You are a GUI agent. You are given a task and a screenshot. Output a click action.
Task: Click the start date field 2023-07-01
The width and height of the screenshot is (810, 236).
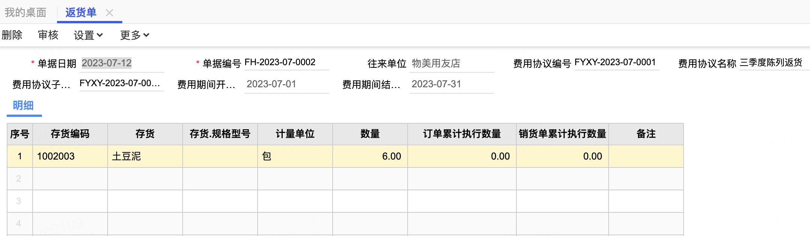286,84
